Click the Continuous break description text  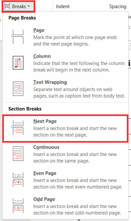75,158
